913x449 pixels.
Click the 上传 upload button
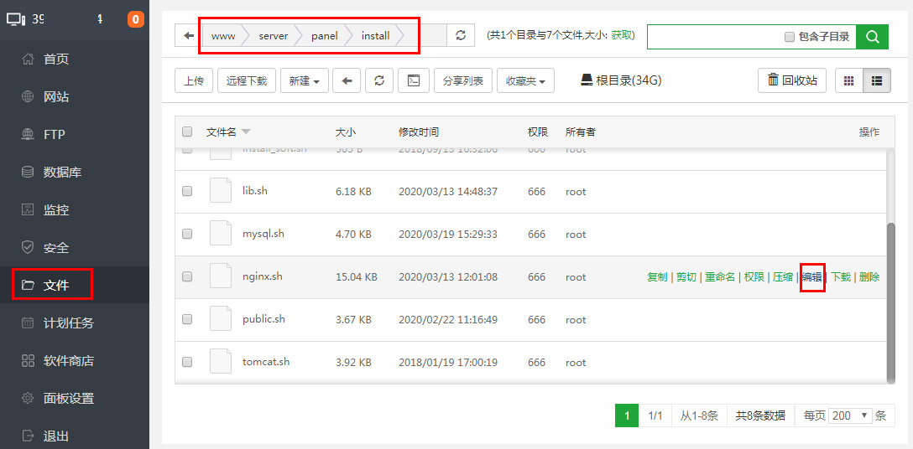point(194,80)
